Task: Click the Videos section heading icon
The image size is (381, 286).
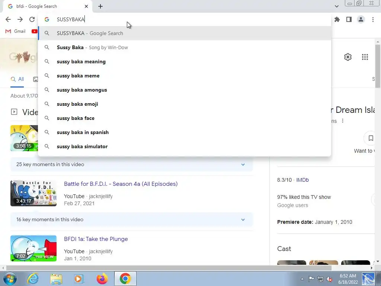Action: click(x=14, y=112)
